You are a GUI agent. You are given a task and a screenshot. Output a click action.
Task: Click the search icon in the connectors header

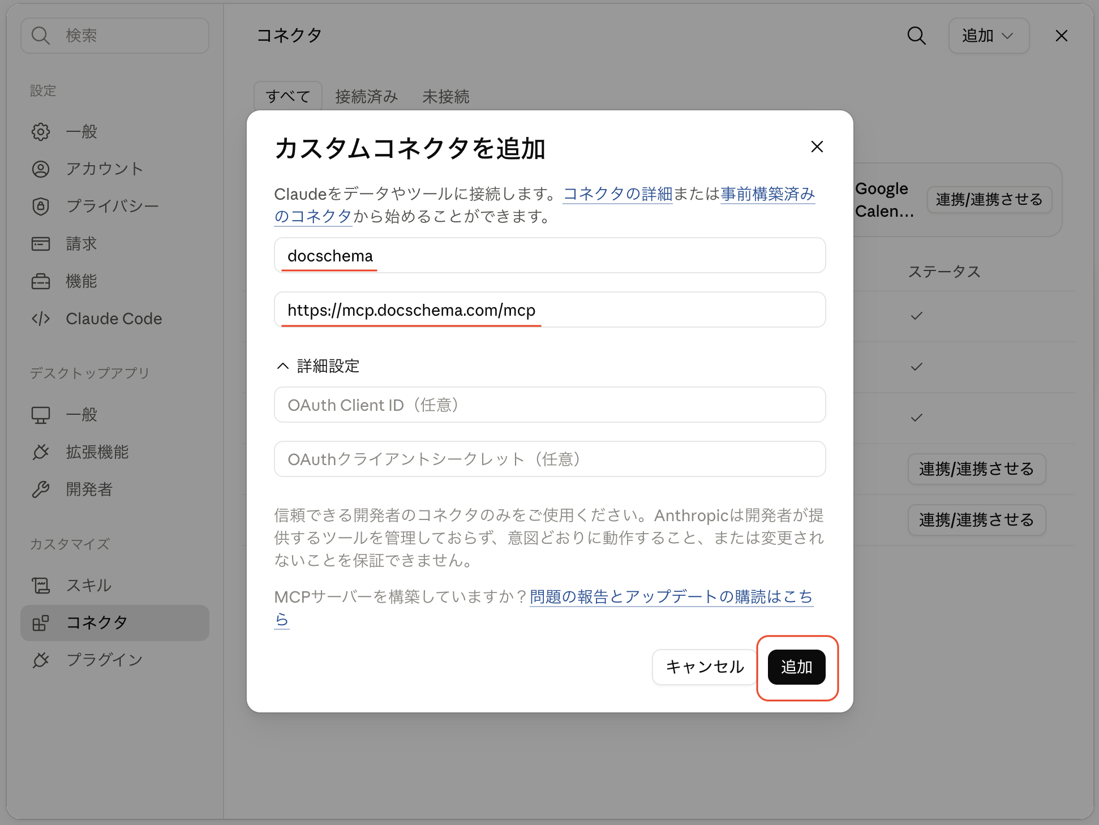(916, 36)
